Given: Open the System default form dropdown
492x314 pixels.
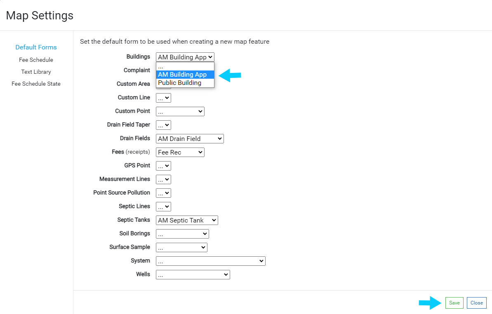Looking at the screenshot, I should pyautogui.click(x=210, y=261).
